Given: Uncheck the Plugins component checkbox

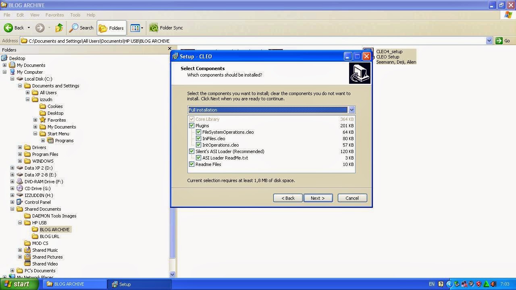Looking at the screenshot, I should click(x=192, y=126).
